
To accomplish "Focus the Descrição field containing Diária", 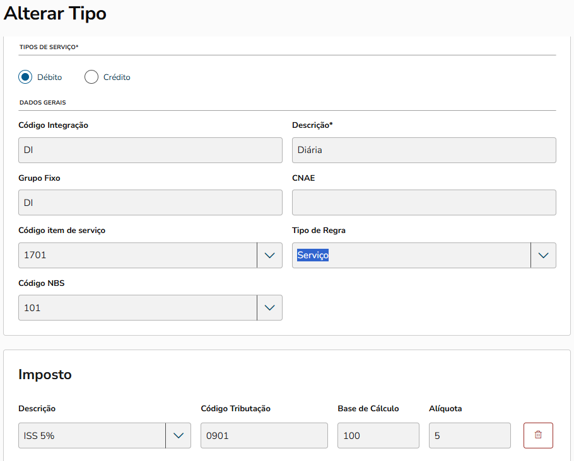I will 424,151.
